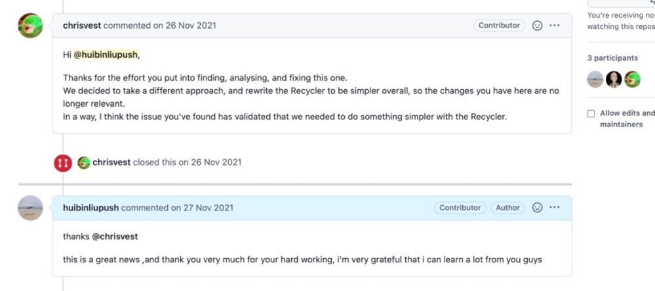
Task: Click the red closed pull request icon
Action: click(x=63, y=163)
